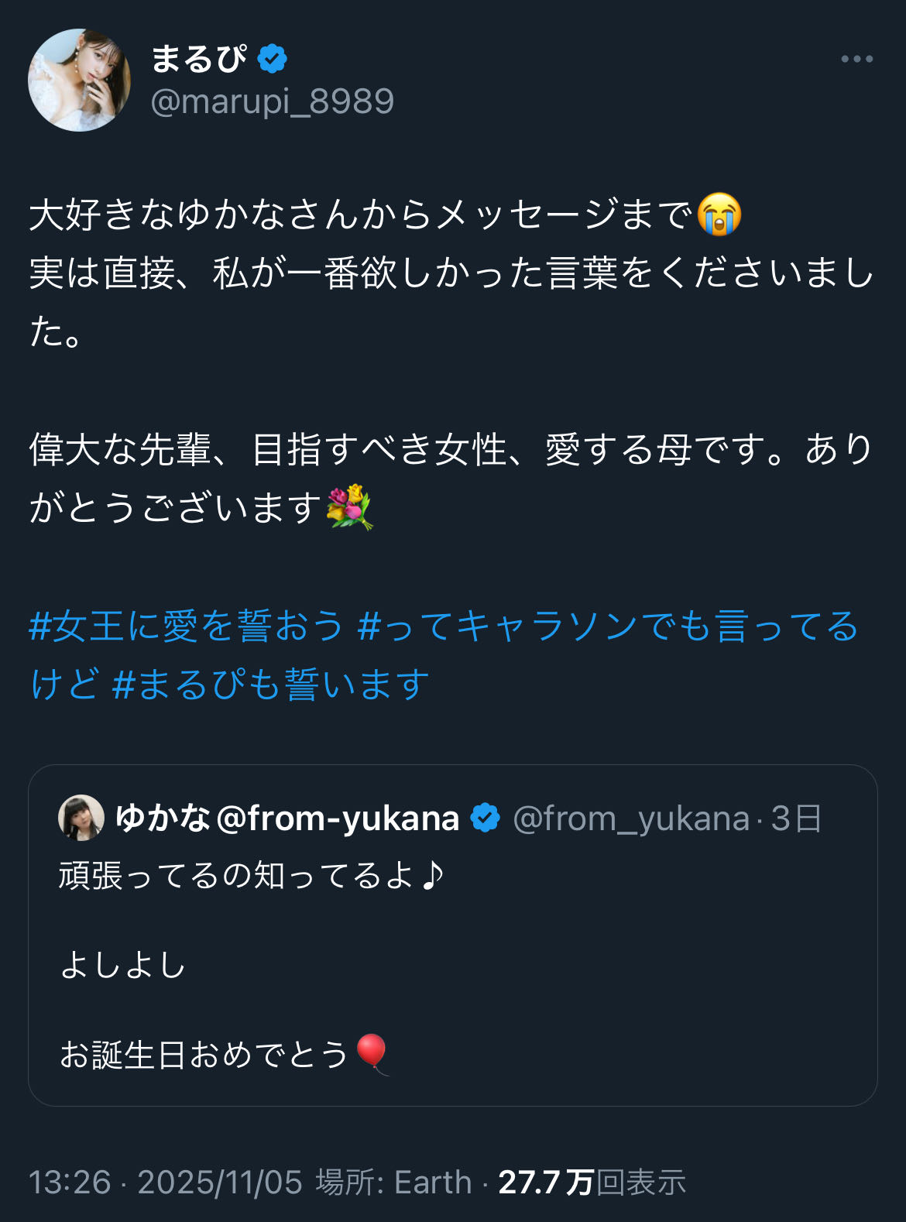The height and width of the screenshot is (1222, 906).
Task: Click the ゆかな@from-yukana name in quoted post
Action: [287, 818]
